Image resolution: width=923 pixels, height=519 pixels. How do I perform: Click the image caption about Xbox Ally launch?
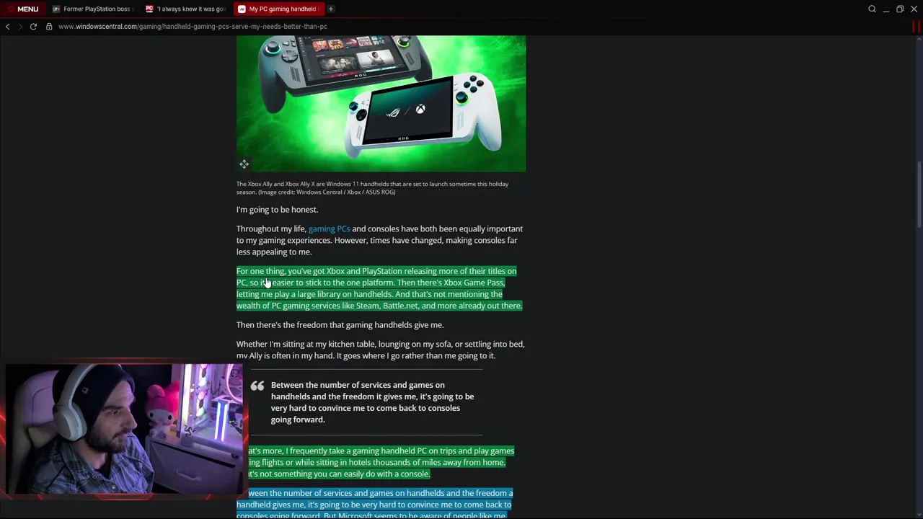click(x=372, y=187)
